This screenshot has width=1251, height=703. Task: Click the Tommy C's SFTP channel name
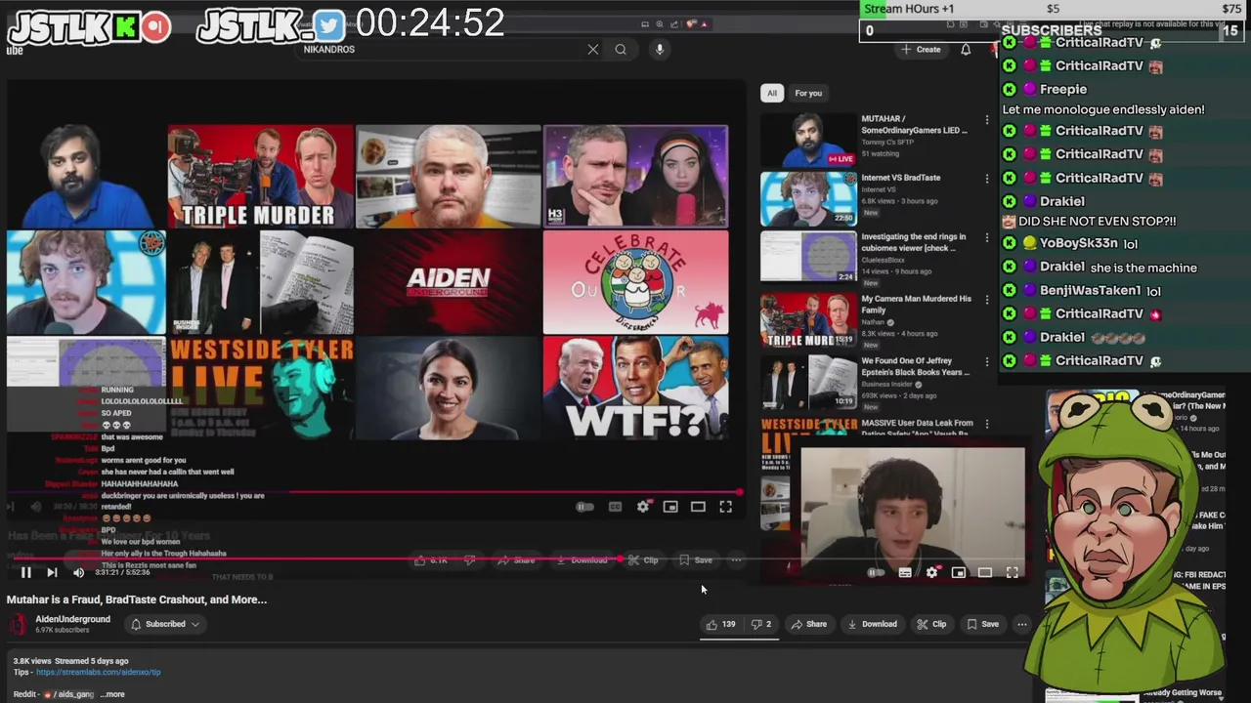click(x=887, y=143)
